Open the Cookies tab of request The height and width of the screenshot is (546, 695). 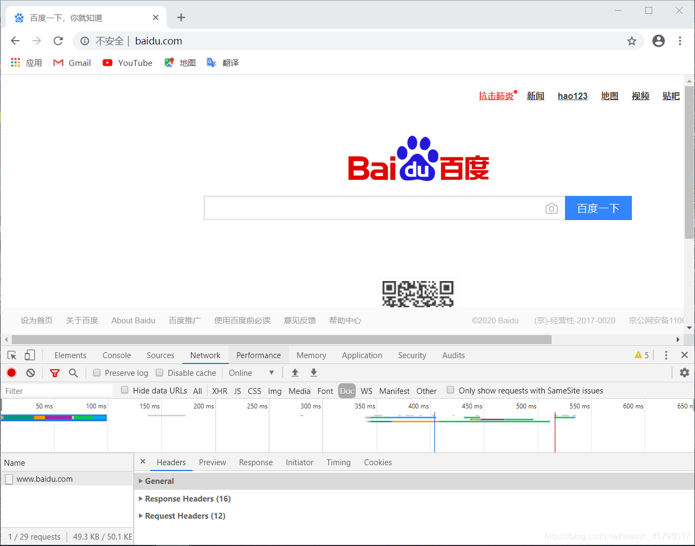coord(378,462)
